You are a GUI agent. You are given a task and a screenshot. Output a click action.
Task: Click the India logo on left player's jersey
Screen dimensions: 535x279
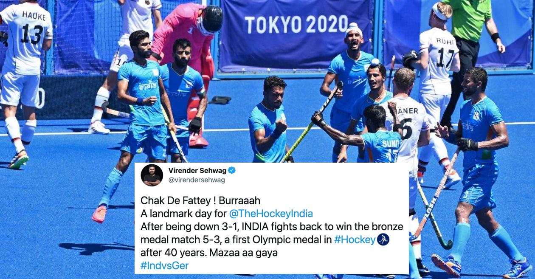148,86
